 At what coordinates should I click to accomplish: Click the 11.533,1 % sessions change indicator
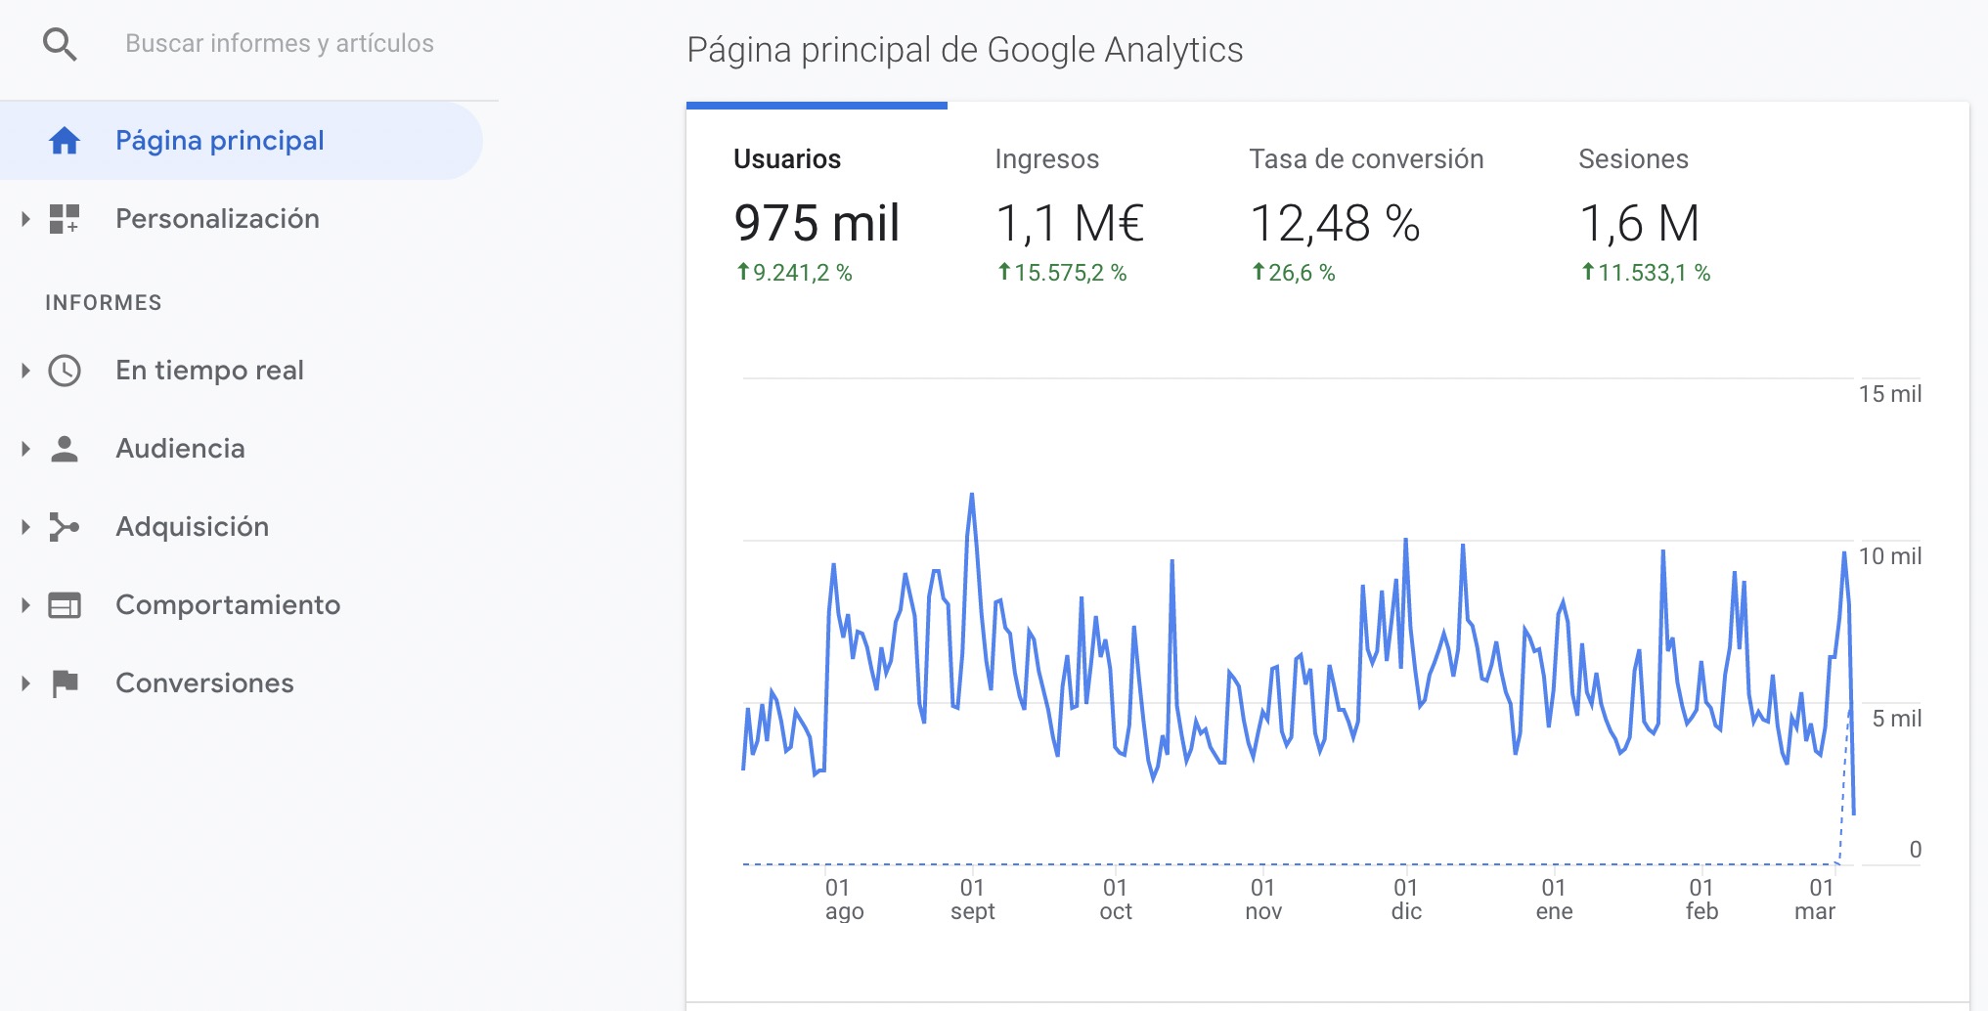point(1646,273)
